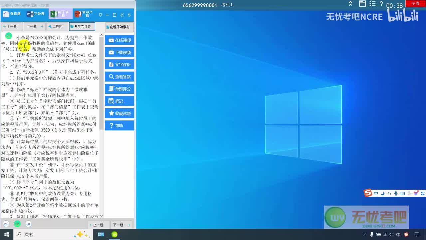Open 文字评析 text analysis
This screenshot has height=240, width=426.
tap(119, 64)
